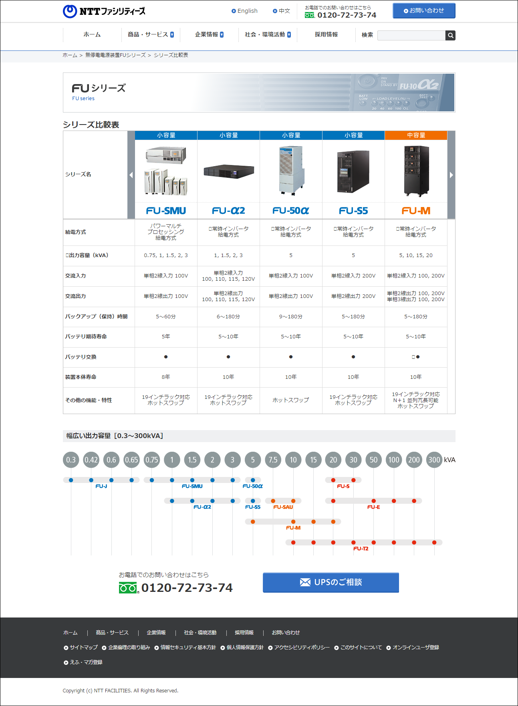
Task: Click the 100 kVA capacity circle
Action: tap(394, 460)
